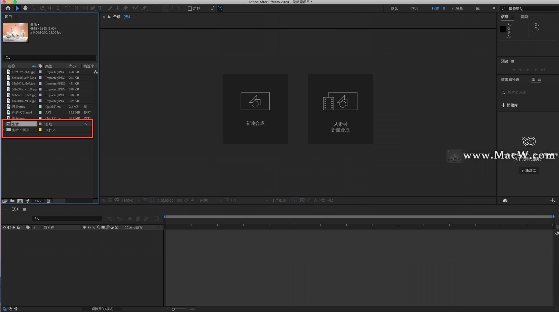Expand the hidden workspaces chevron
559x312 pixels.
[x=494, y=8]
